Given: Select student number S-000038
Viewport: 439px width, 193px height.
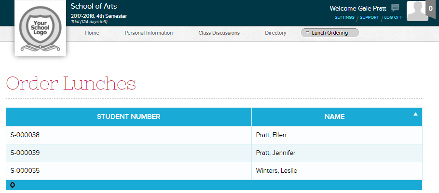Looking at the screenshot, I should coord(25,135).
